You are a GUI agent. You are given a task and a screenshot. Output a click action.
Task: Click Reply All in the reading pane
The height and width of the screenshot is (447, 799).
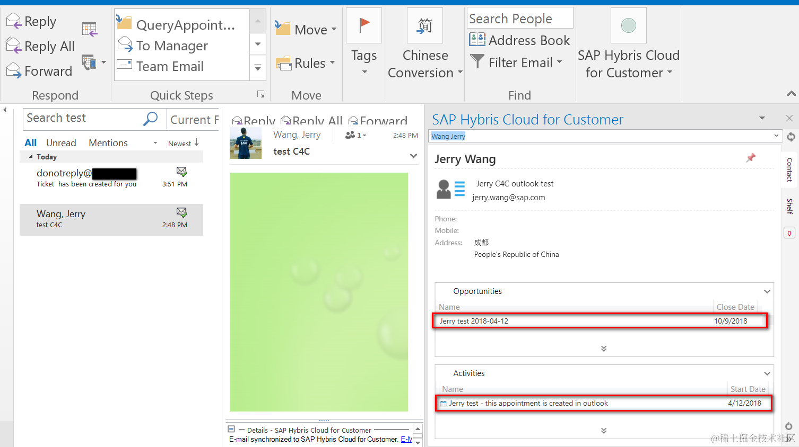tap(311, 120)
